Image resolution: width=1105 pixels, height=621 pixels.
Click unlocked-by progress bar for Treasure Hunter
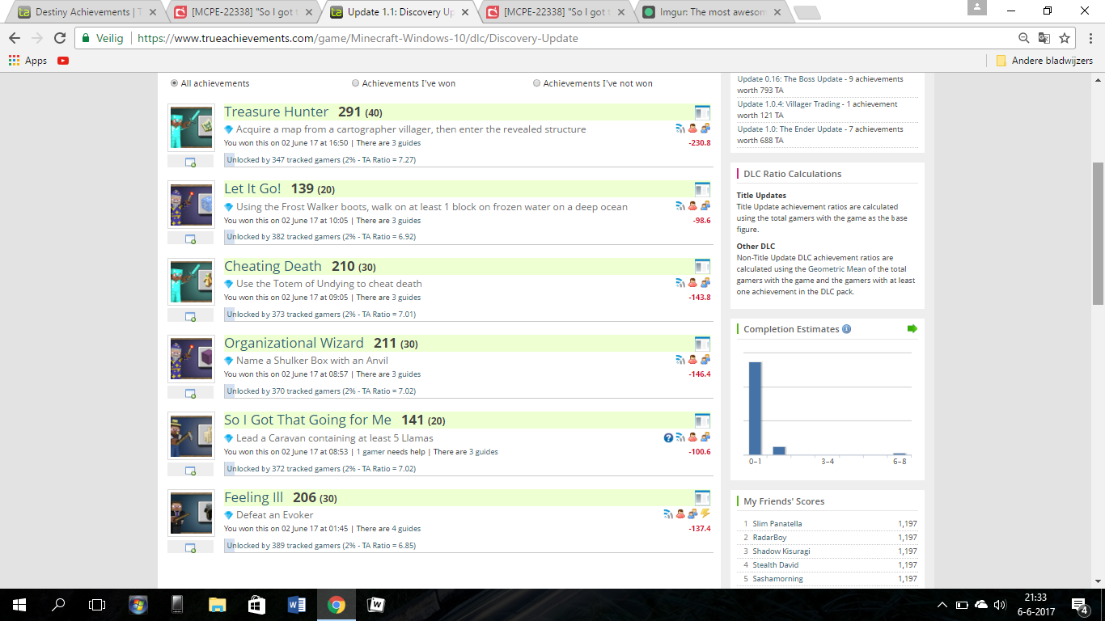pyautogui.click(x=468, y=160)
